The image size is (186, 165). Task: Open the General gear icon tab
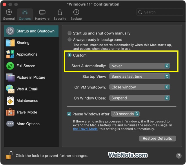point(9,12)
